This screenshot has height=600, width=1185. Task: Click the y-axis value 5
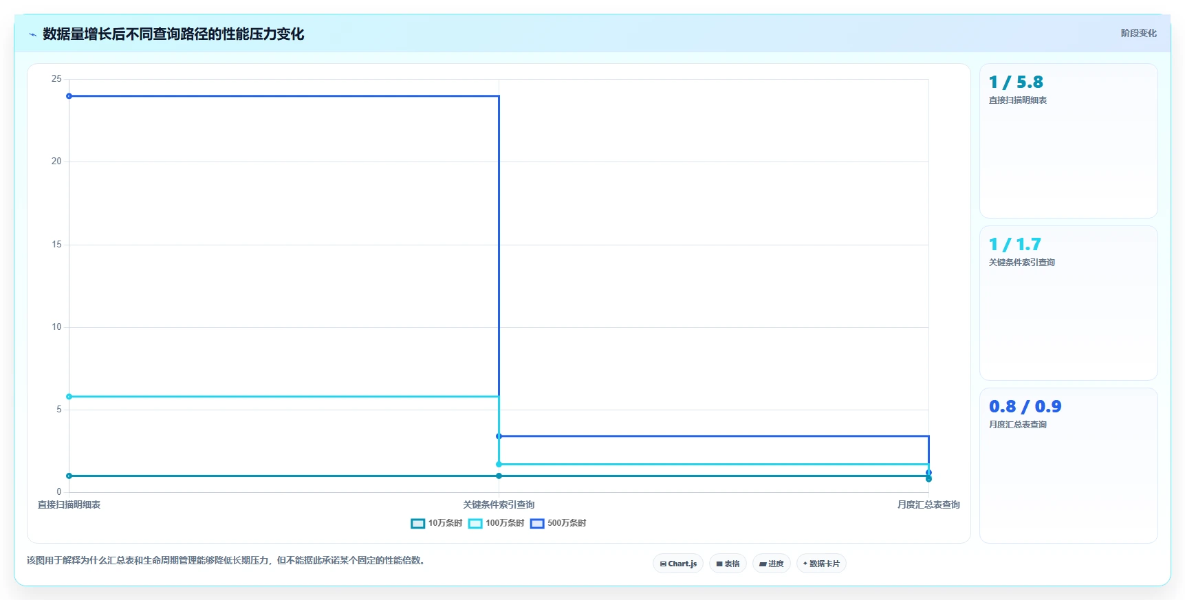click(59, 410)
